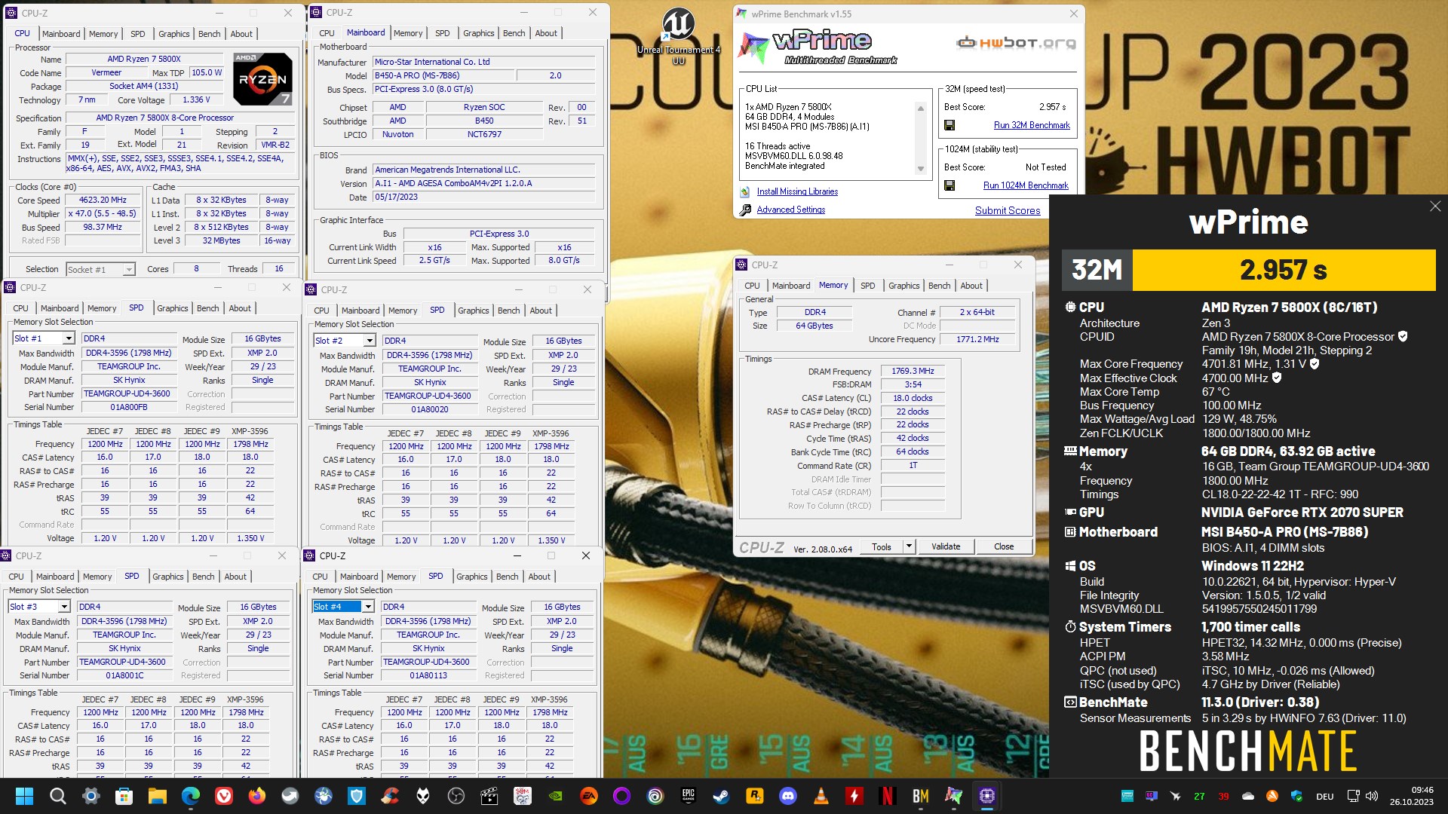The width and height of the screenshot is (1448, 814).
Task: Click the clock showing 09:46 in taskbar
Action: pyautogui.click(x=1422, y=790)
